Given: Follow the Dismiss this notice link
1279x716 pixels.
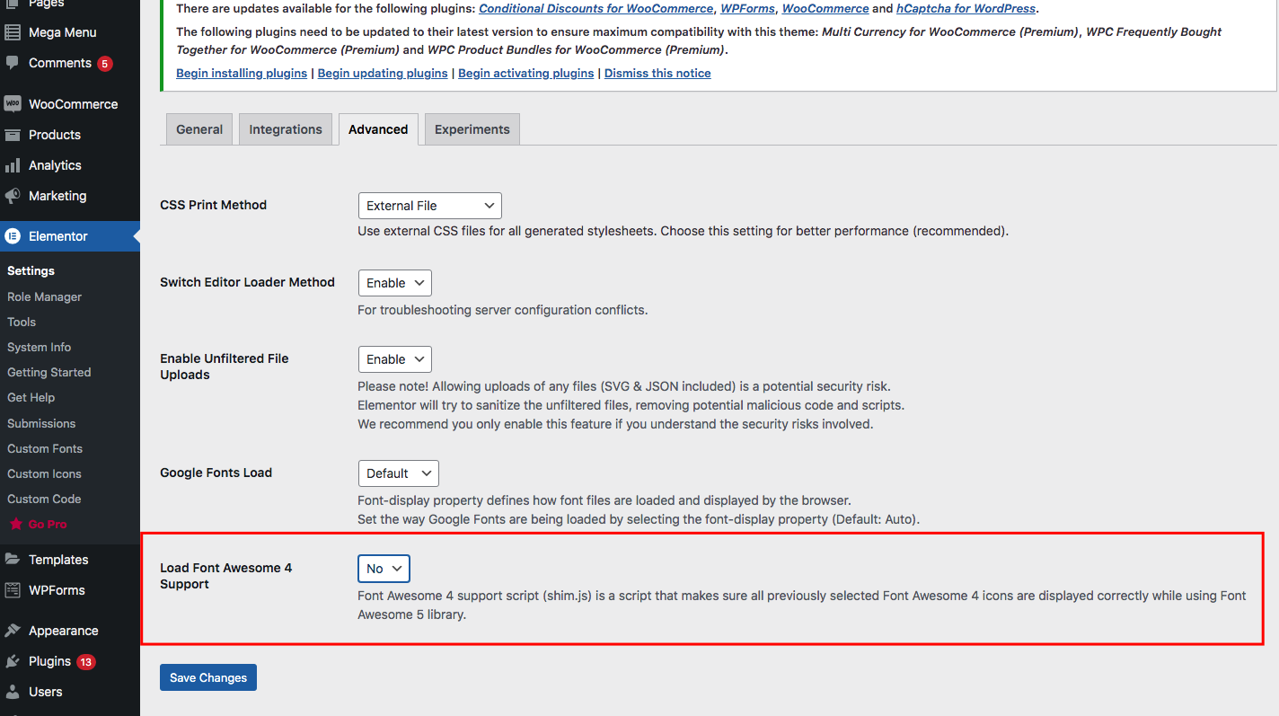Looking at the screenshot, I should [657, 74].
